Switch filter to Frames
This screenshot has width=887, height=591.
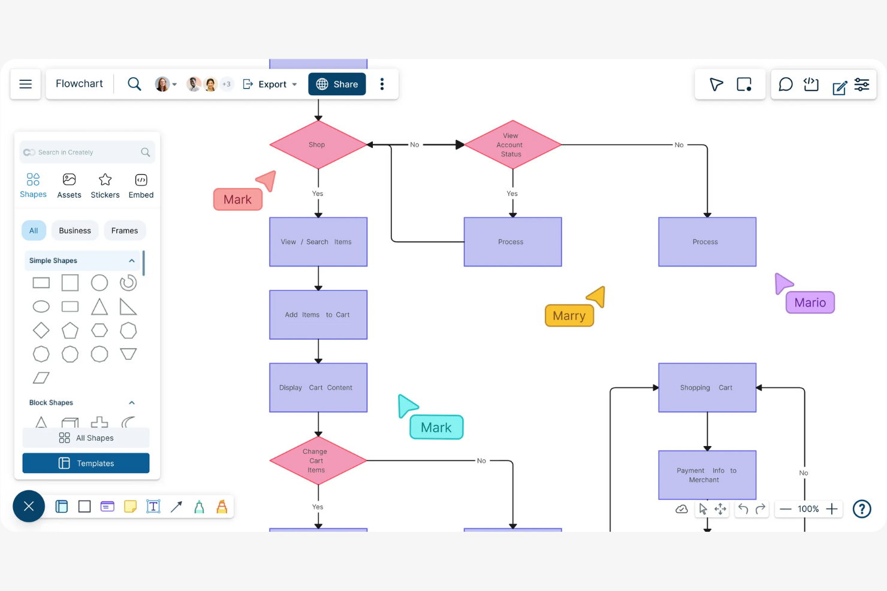pyautogui.click(x=125, y=231)
